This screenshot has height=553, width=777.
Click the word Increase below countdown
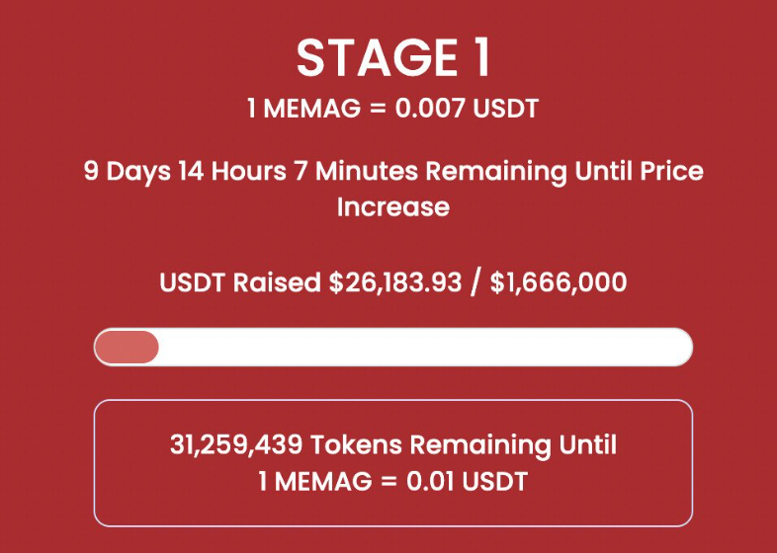tap(393, 207)
